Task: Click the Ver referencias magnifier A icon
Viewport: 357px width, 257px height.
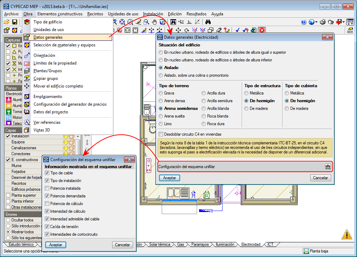Action: click(27, 122)
